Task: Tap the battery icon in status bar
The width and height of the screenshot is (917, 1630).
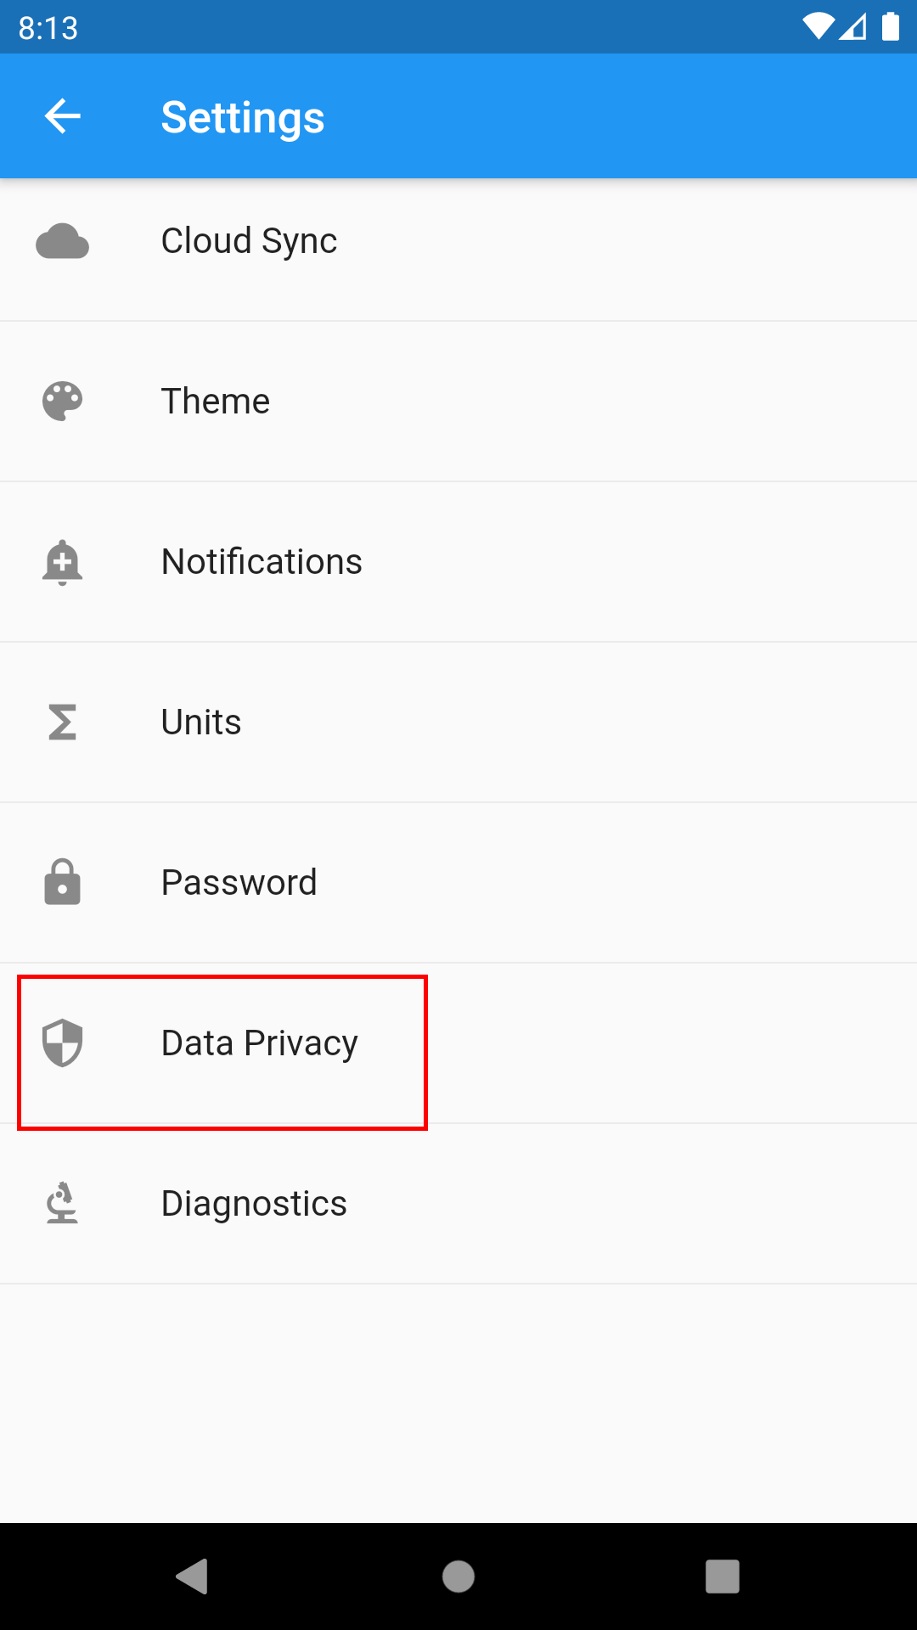Action: (890, 26)
